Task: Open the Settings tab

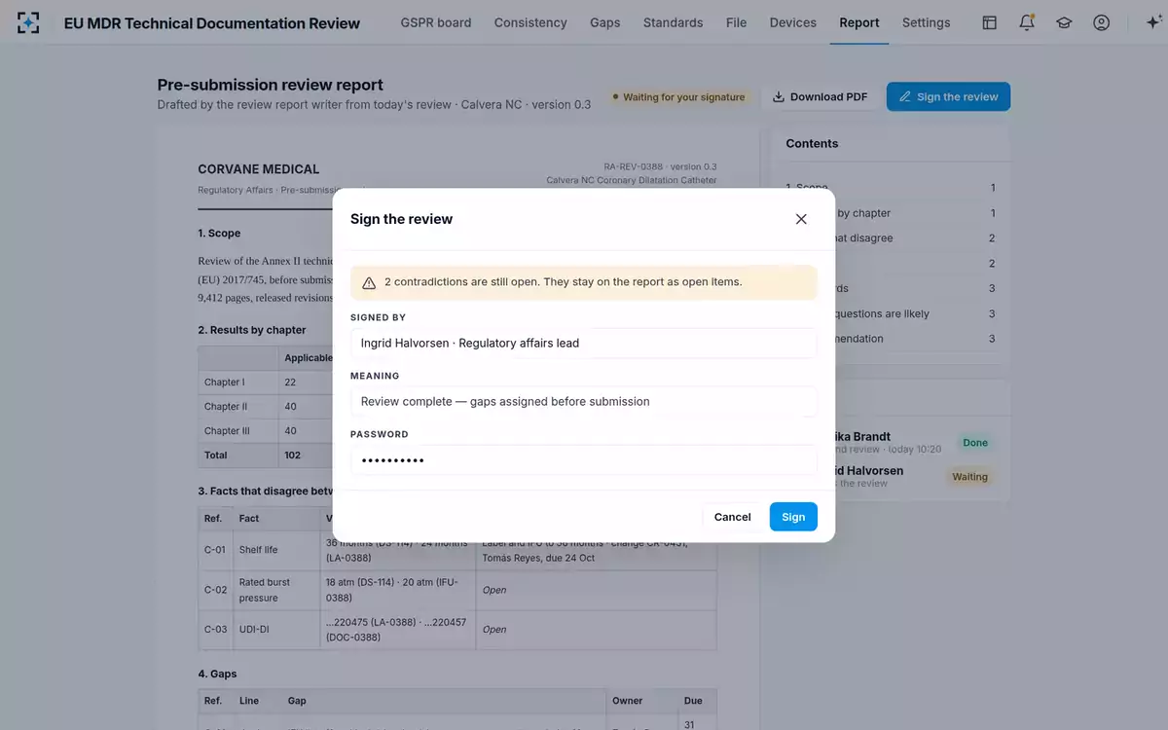Action: (926, 22)
